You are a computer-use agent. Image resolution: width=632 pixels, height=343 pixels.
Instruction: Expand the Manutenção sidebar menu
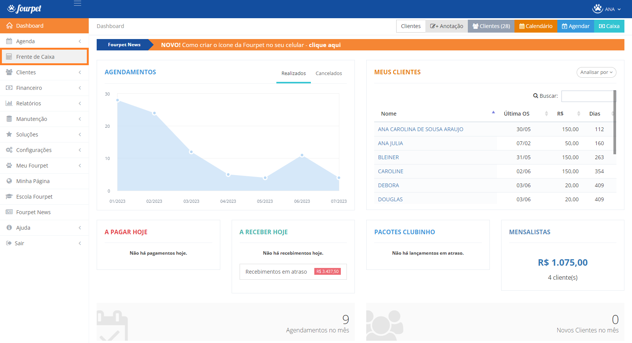[80, 119]
